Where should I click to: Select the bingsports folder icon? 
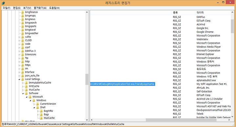pyautogui.click(x=23, y=26)
